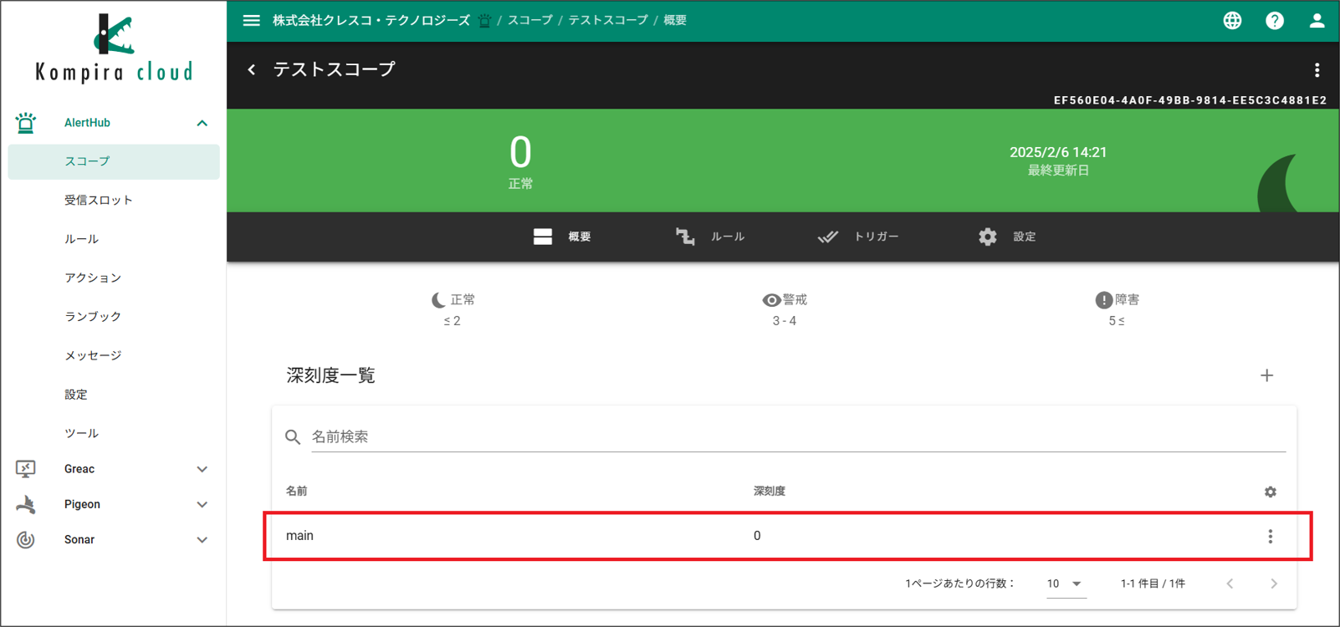
Task: Click the テストスコープ breadcrumb link
Action: [608, 20]
